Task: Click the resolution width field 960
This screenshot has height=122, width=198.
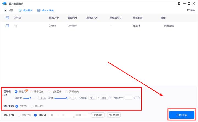Action: click(92, 98)
